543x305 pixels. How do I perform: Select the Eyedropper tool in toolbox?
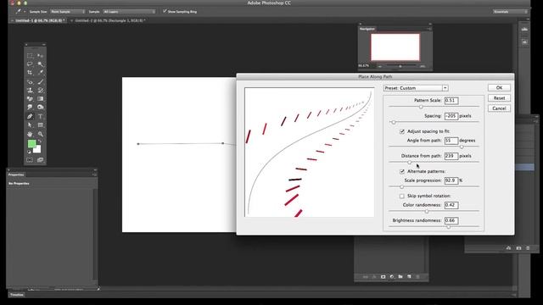40,73
